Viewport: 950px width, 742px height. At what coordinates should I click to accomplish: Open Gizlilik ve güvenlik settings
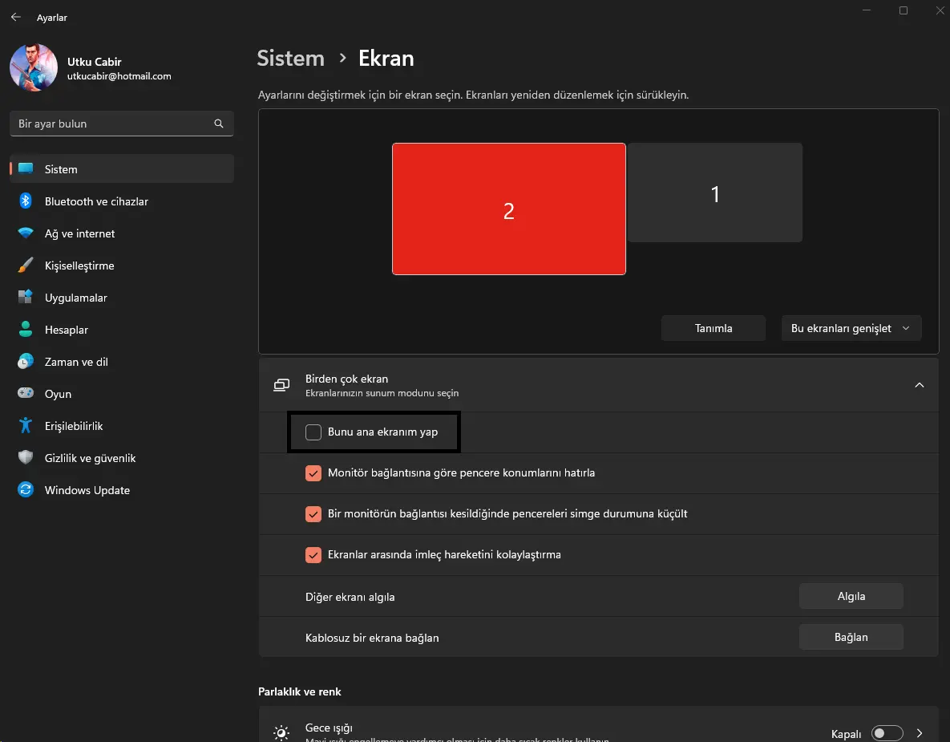122,458
